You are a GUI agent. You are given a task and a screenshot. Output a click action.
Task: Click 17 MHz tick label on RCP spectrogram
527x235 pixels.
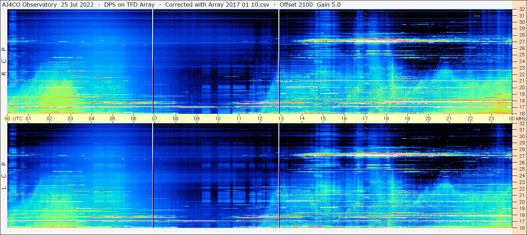(x=521, y=107)
